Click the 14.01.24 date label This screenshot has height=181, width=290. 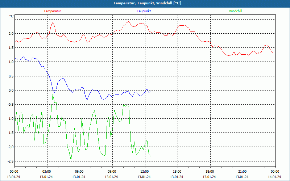click(274, 177)
